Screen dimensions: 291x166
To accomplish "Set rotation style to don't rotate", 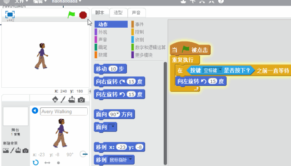I will pyautogui.click(x=59, y=163).
